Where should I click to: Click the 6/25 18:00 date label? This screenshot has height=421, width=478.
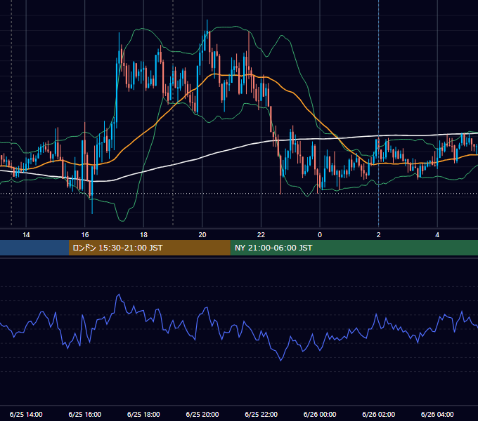[143, 414]
